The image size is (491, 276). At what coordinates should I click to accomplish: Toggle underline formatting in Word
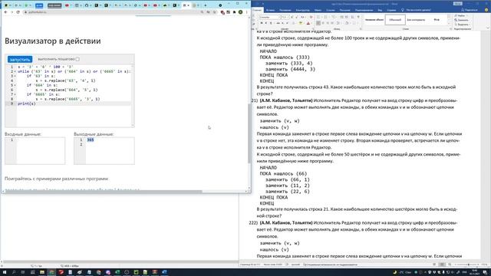[271, 23]
